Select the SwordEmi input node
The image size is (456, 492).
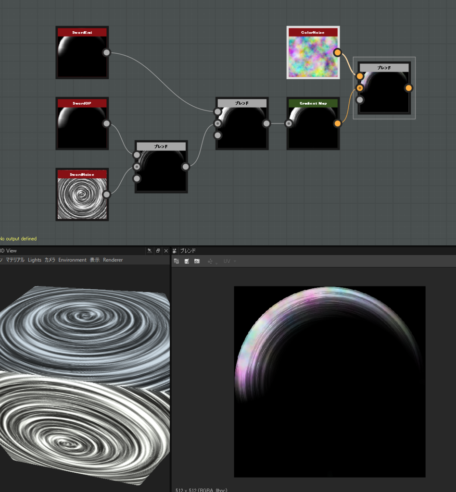pos(82,52)
